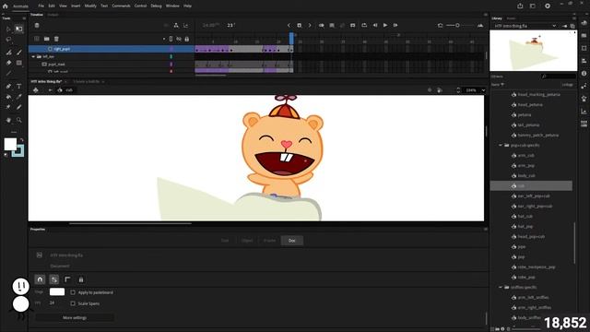Click the white Stage color swatch

pos(57,291)
